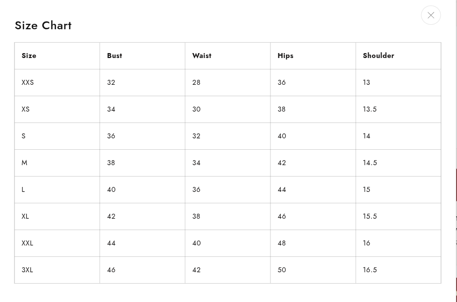Viewport: 457px width, 302px height.
Task: Close the Size Chart popup
Action: [x=431, y=15]
